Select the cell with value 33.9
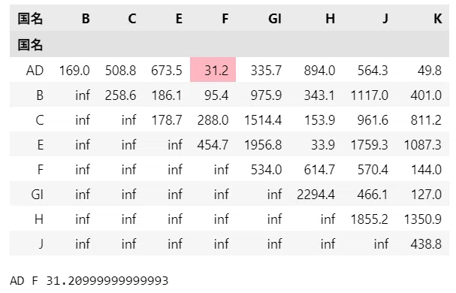Screen dimensions: 456x293 tap(323, 144)
